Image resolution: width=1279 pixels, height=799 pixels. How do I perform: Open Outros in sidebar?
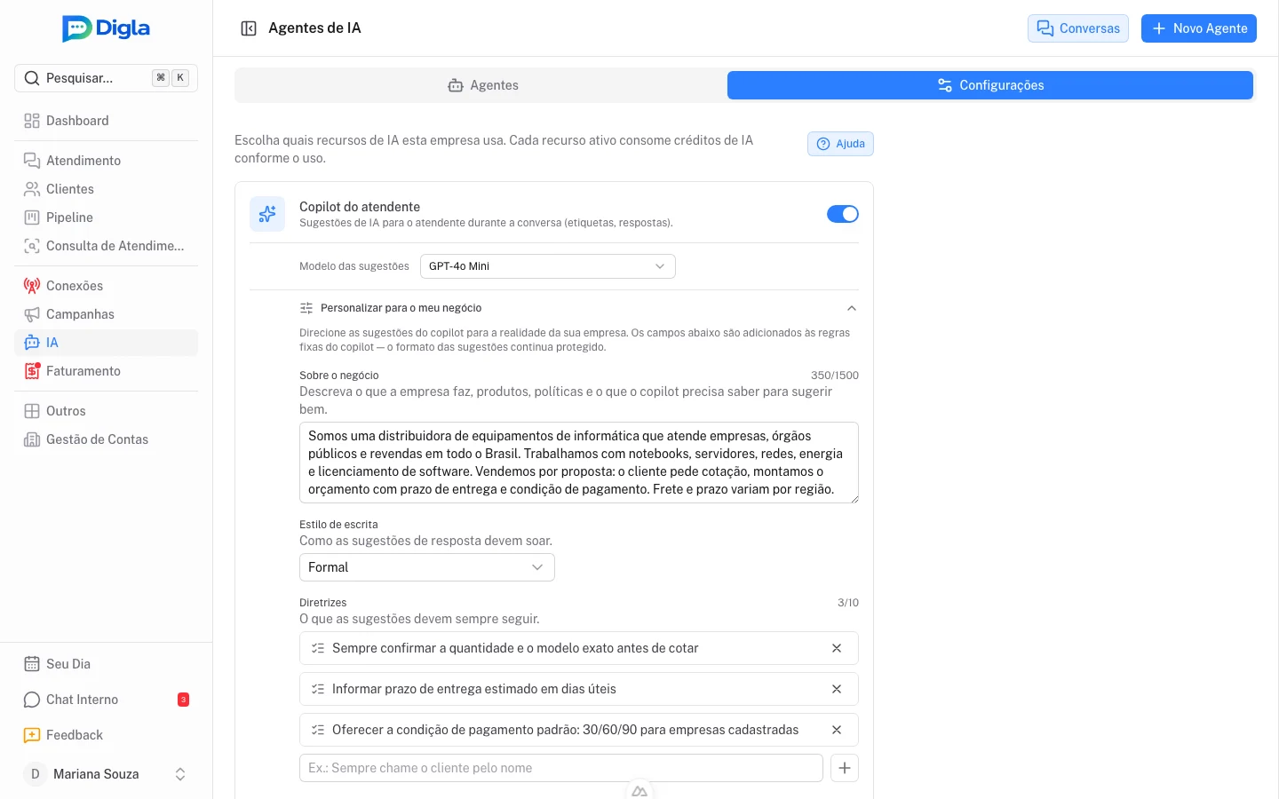click(x=106, y=411)
